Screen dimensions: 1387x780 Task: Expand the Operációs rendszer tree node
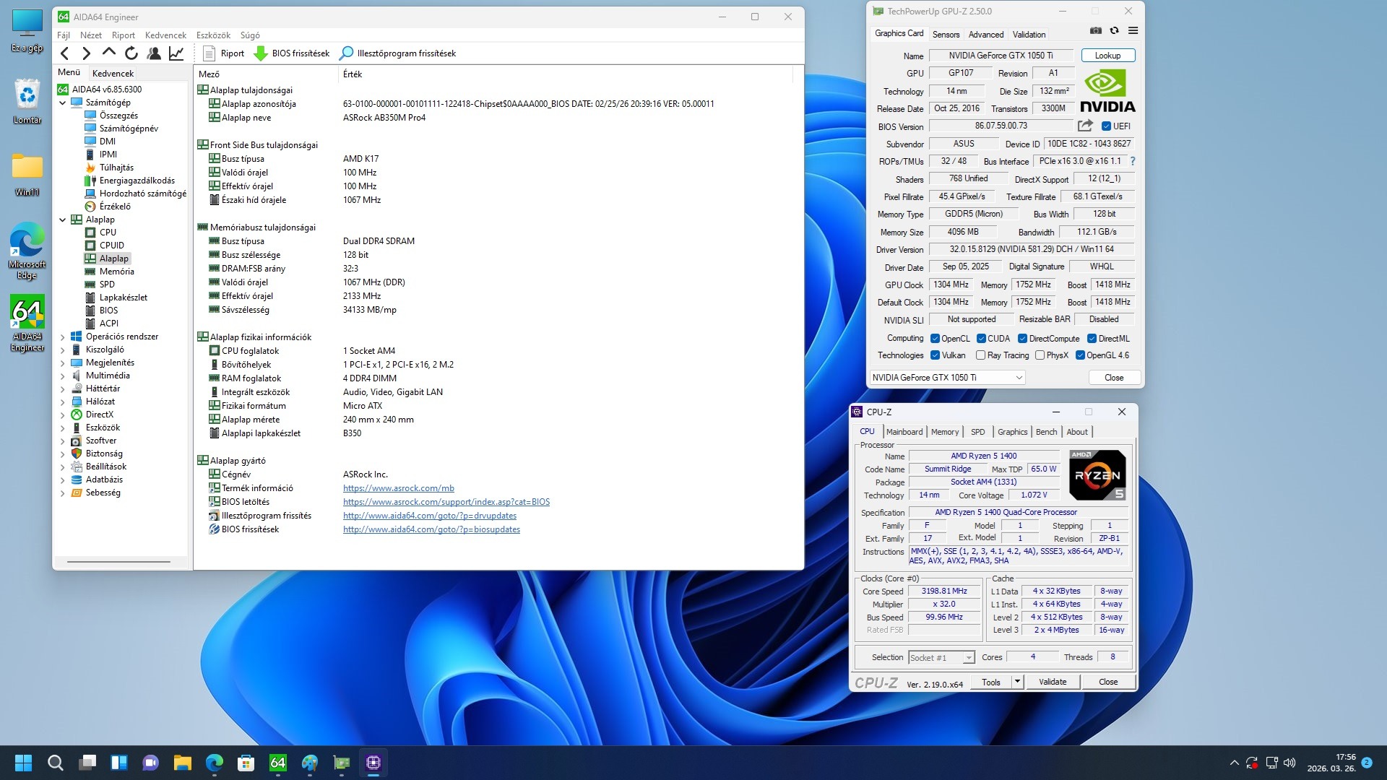[x=63, y=337]
